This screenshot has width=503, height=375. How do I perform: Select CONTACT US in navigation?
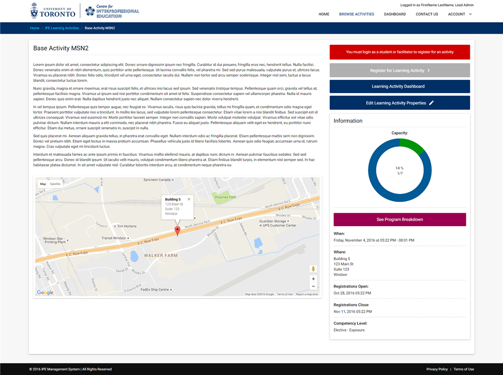pyautogui.click(x=427, y=14)
